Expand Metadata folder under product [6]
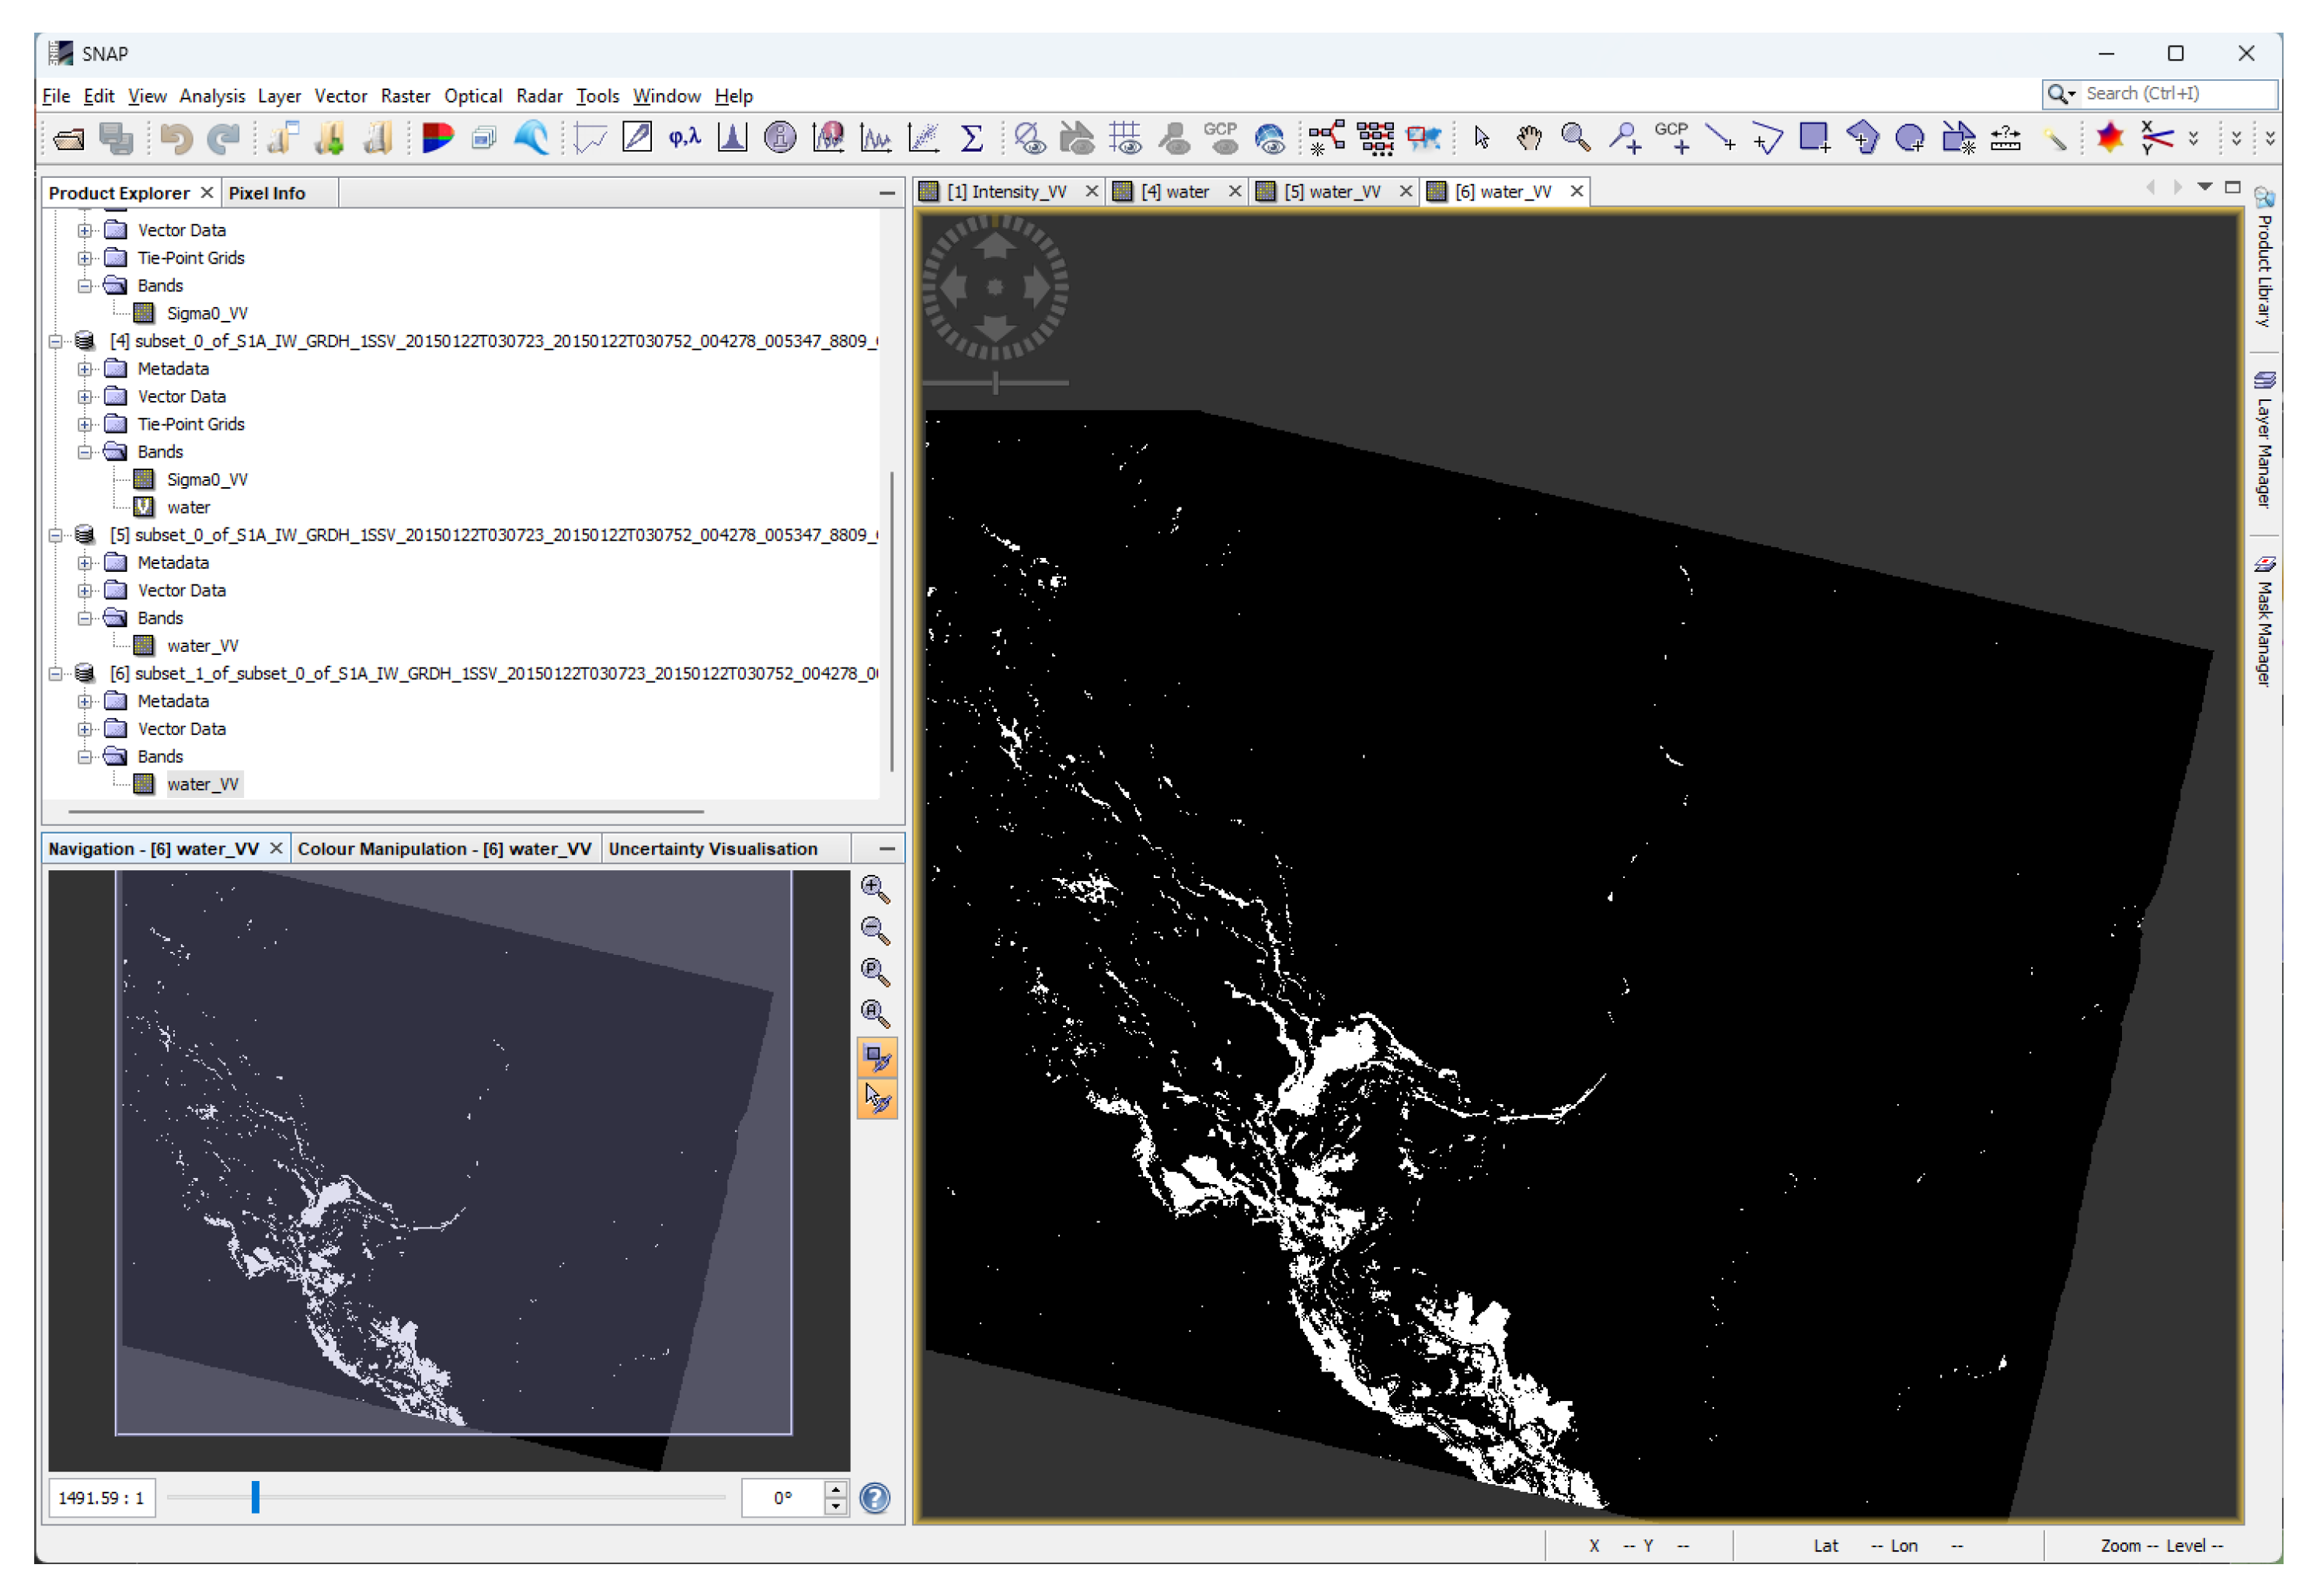Image resolution: width=2317 pixels, height=1596 pixels. 85,702
